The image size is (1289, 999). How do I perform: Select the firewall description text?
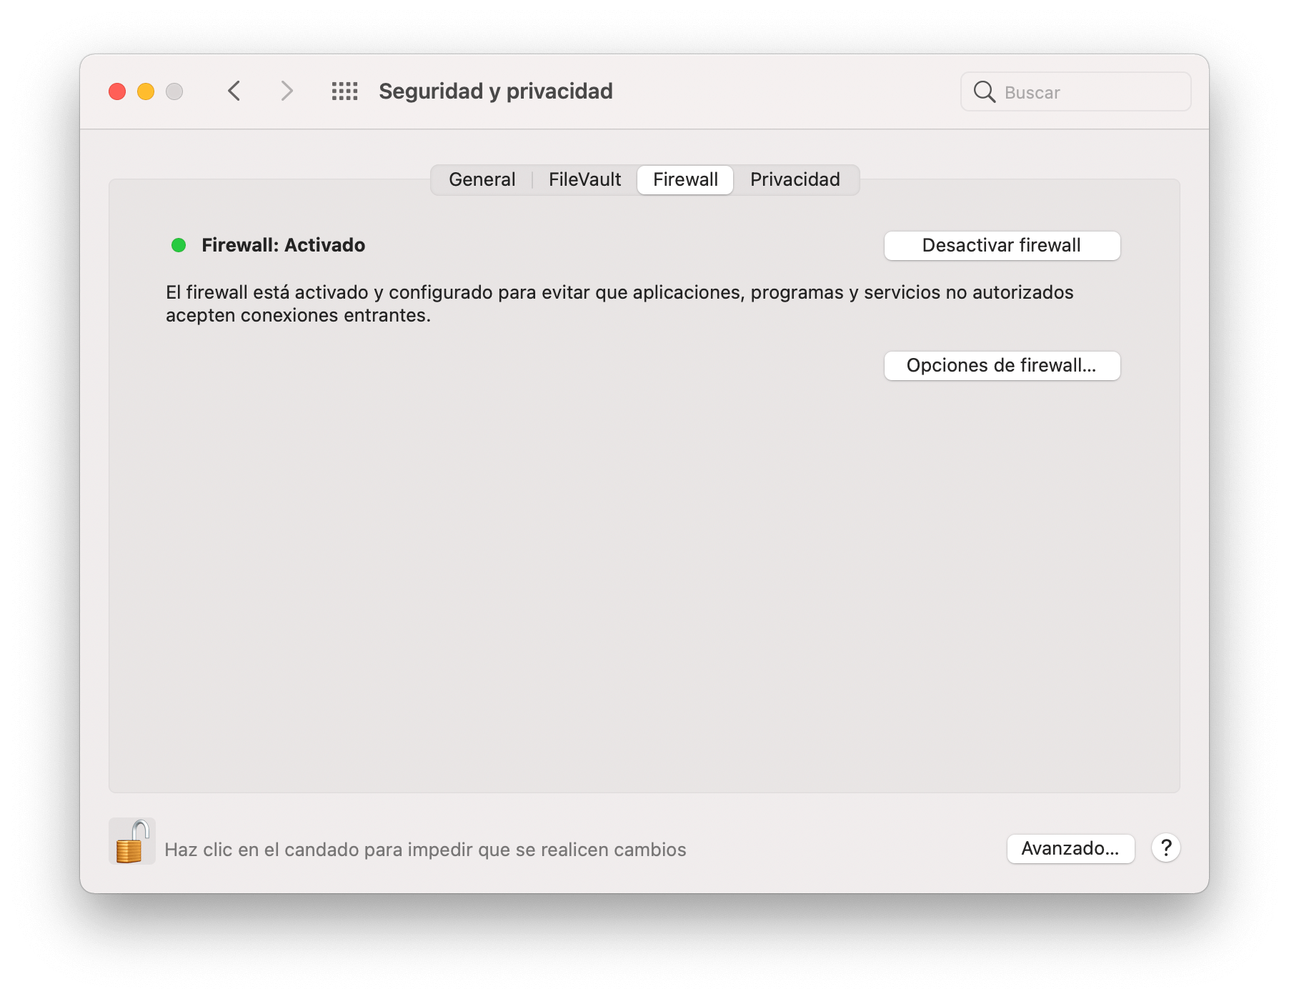(x=619, y=302)
